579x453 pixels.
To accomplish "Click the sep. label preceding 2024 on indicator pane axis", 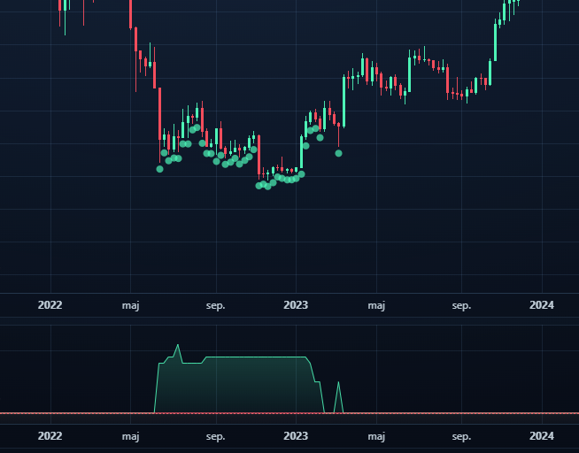I will pos(461,437).
